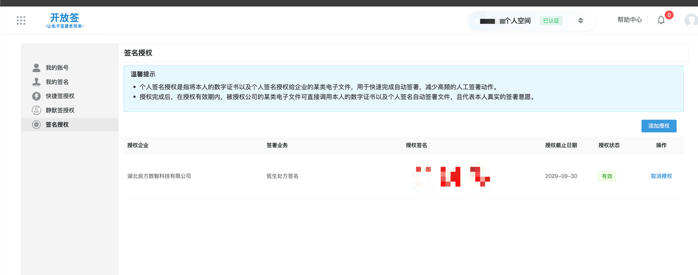Open 帮助中心 link
Image resolution: width=698 pixels, height=275 pixels.
(630, 20)
